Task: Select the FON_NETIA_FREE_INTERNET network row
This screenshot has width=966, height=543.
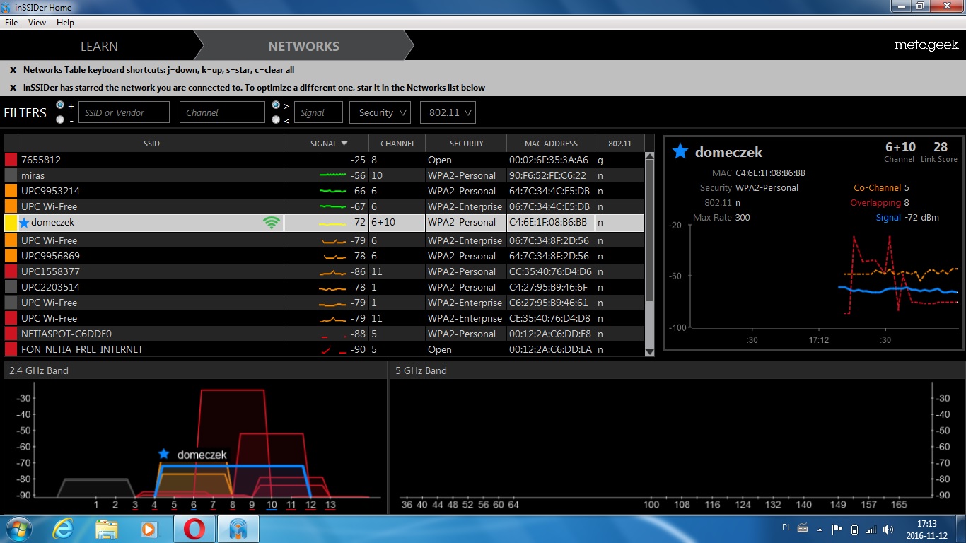Action: tap(325, 350)
